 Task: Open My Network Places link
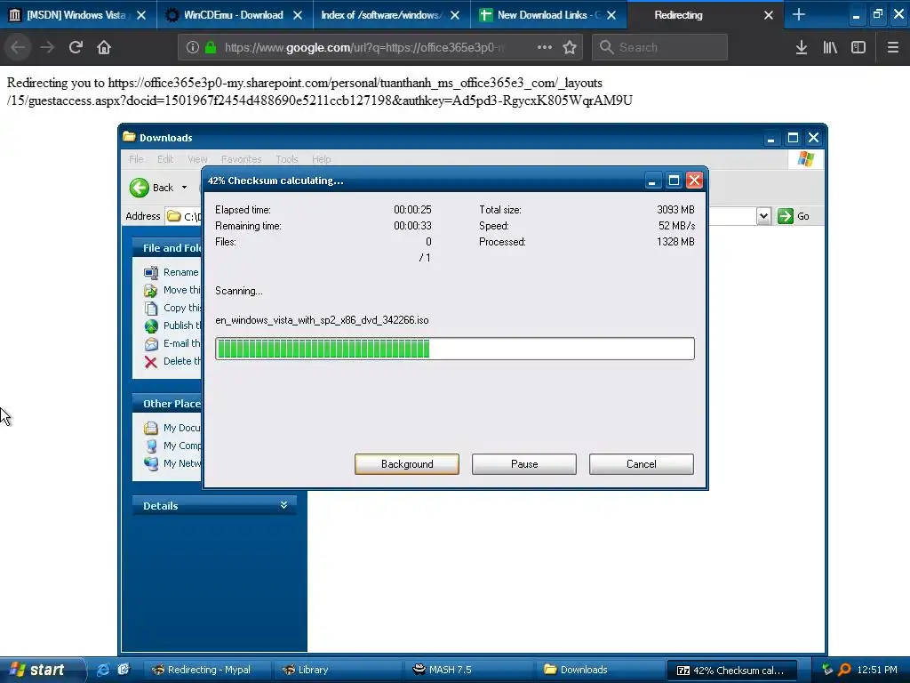(x=172, y=463)
